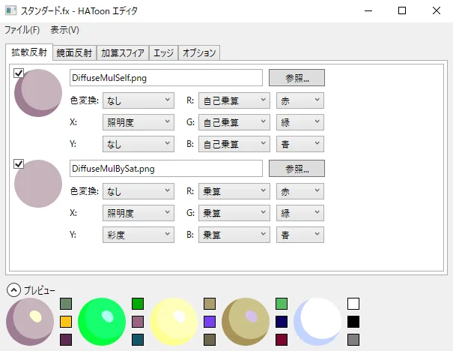This screenshot has width=453, height=351.
Task: Pick the black color swatch in preview
Action: [353, 322]
